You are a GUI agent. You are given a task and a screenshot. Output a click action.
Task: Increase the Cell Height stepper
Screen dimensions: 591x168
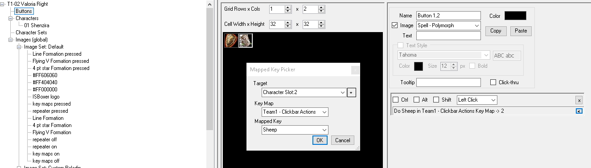321,22
